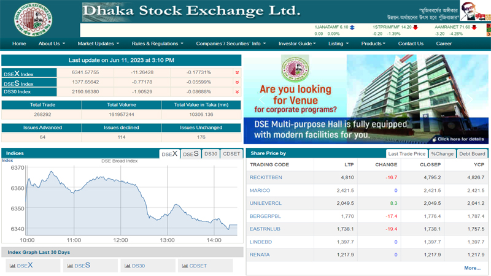
Task: Expand the DS30 Index row chevron
Action: (x=237, y=92)
